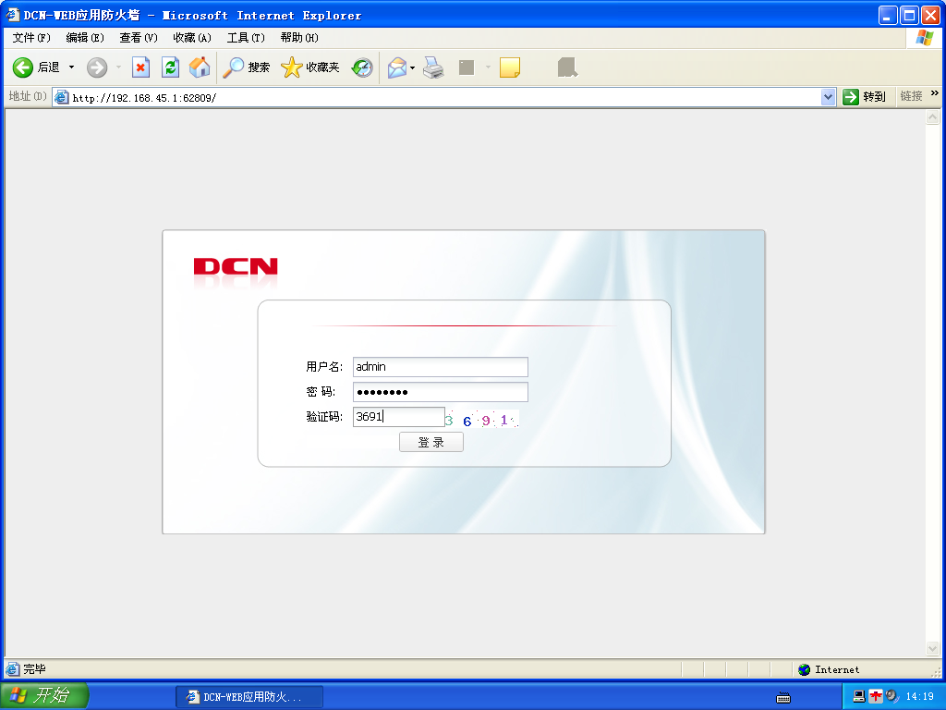The height and width of the screenshot is (710, 946).
Task: Open the Mail dropdown arrow
Action: point(413,67)
